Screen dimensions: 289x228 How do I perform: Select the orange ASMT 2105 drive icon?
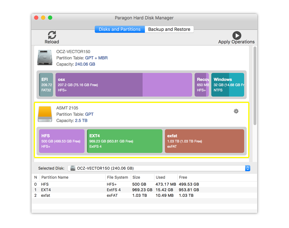(x=45, y=114)
